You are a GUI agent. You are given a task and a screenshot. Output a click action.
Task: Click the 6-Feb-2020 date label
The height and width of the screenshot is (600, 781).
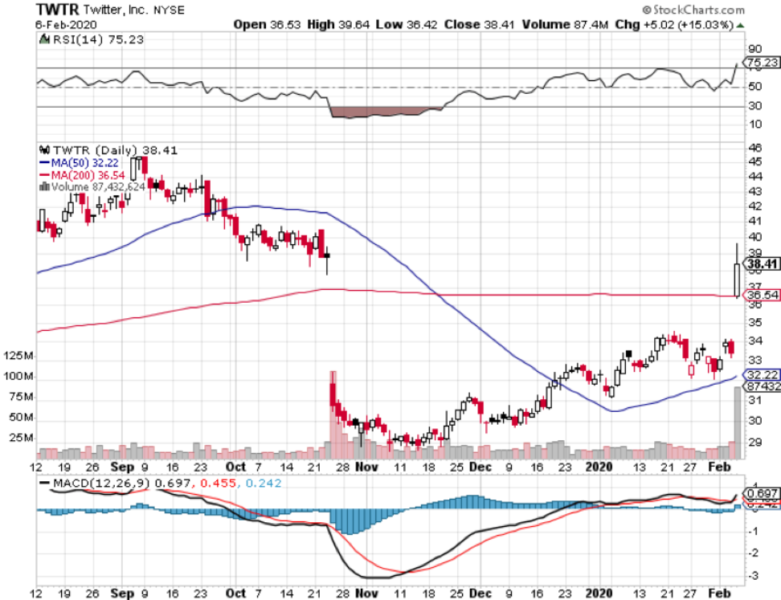tap(66, 24)
